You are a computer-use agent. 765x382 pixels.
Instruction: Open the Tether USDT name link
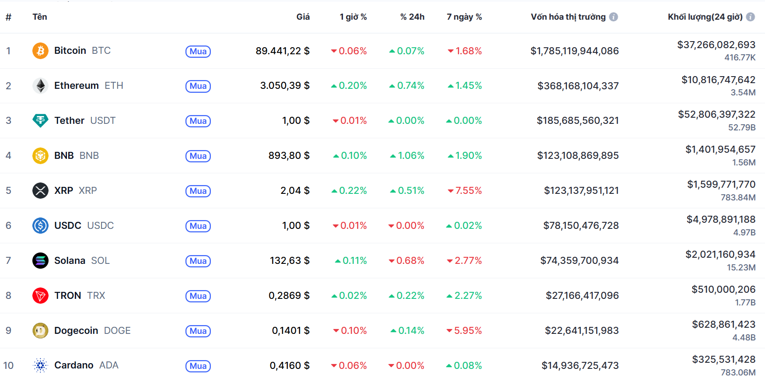tap(85, 120)
